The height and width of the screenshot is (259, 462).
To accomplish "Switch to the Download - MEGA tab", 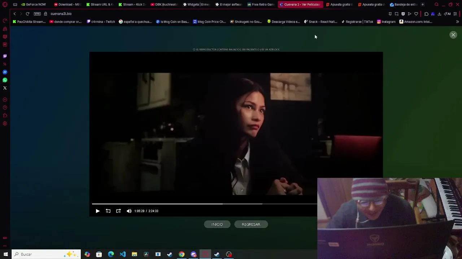I will (68, 5).
